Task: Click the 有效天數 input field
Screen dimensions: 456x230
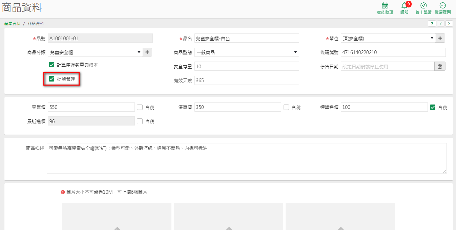Action: [247, 80]
